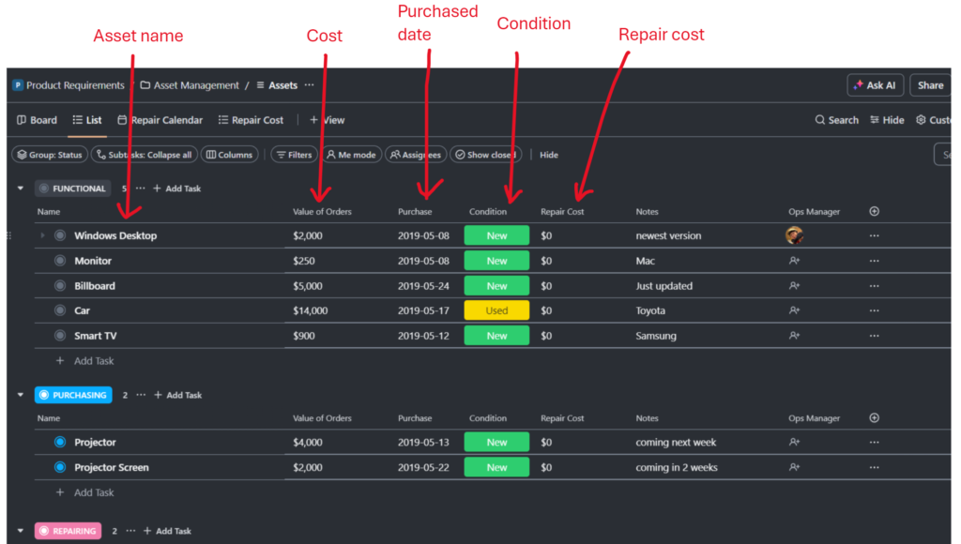This screenshot has width=961, height=544.
Task: Open the three-dot menu for the Billboard row
Action: 875,286
